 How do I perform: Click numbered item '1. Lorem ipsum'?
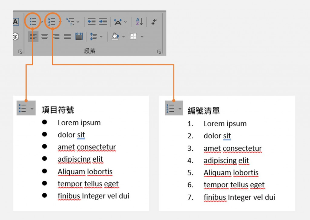(x=217, y=124)
